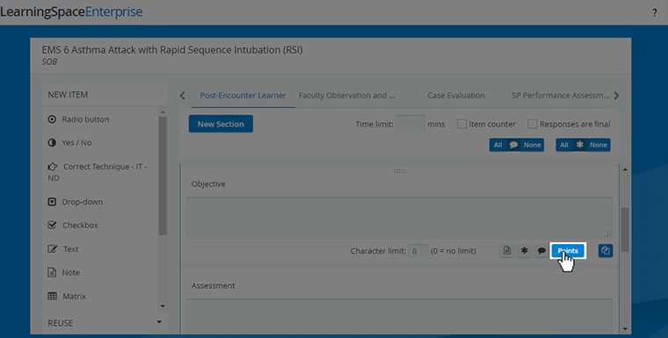Open Faculty Observation and ... tab
The width and height of the screenshot is (668, 338).
click(346, 96)
